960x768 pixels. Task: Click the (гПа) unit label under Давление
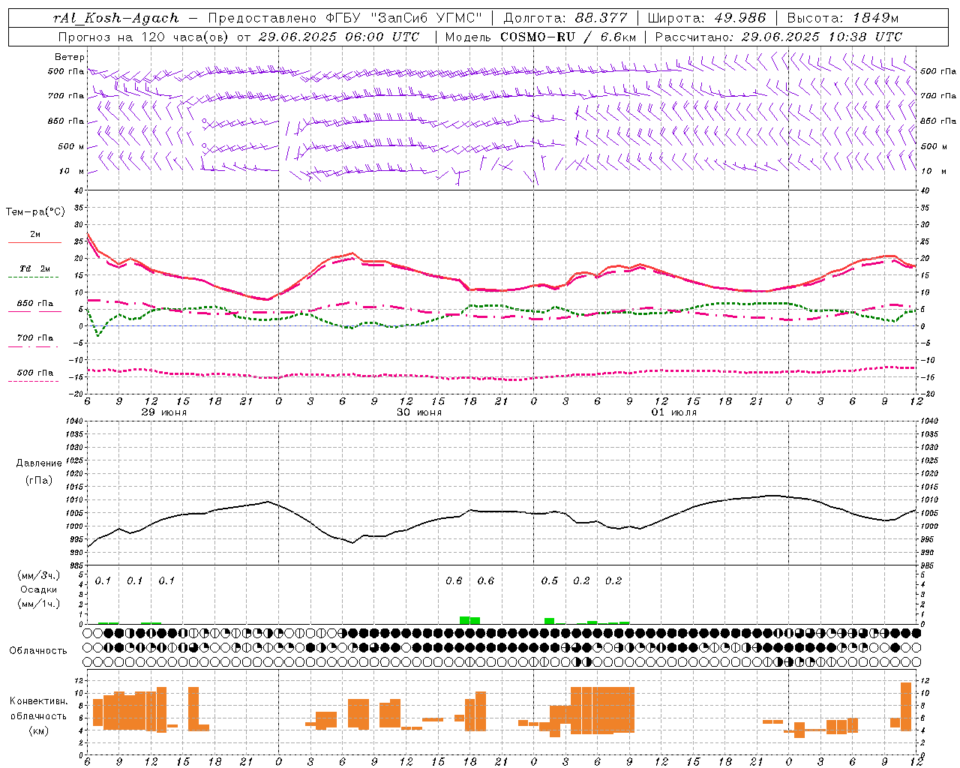click(x=39, y=480)
